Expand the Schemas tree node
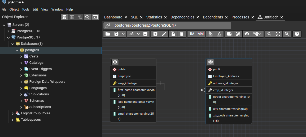The image size is (306, 137). pos(21,101)
